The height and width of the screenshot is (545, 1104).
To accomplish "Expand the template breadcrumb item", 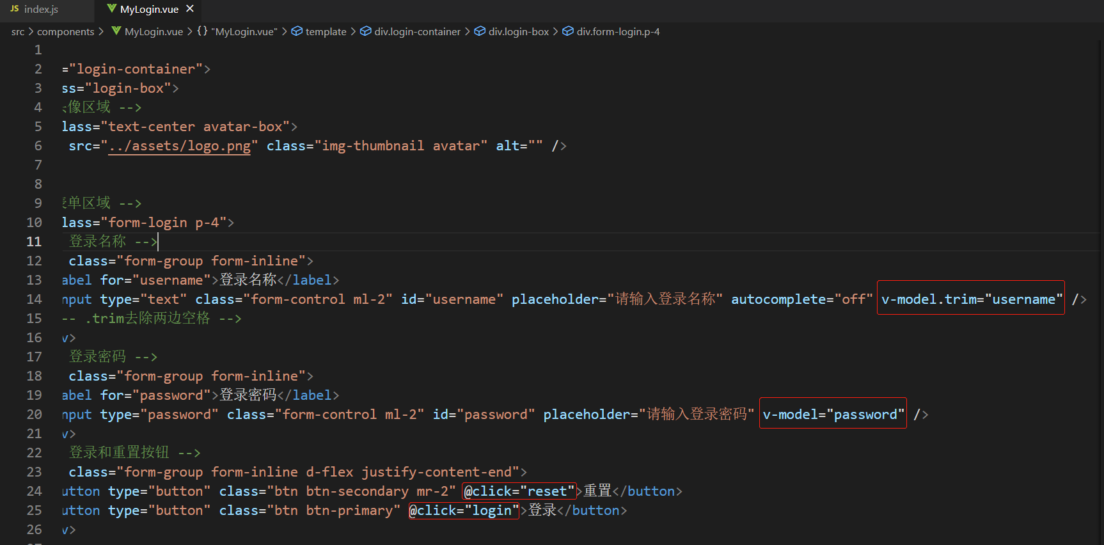I will pos(326,32).
